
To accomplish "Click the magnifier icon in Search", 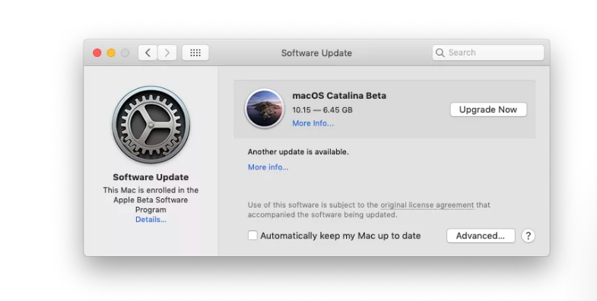I will point(440,52).
